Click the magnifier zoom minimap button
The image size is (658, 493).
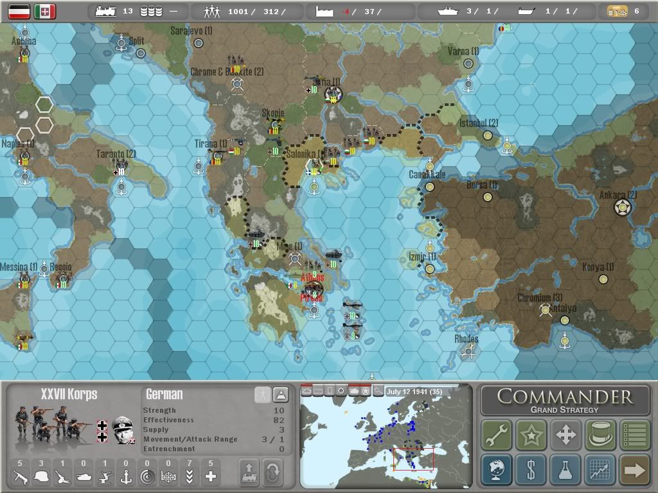[378, 391]
